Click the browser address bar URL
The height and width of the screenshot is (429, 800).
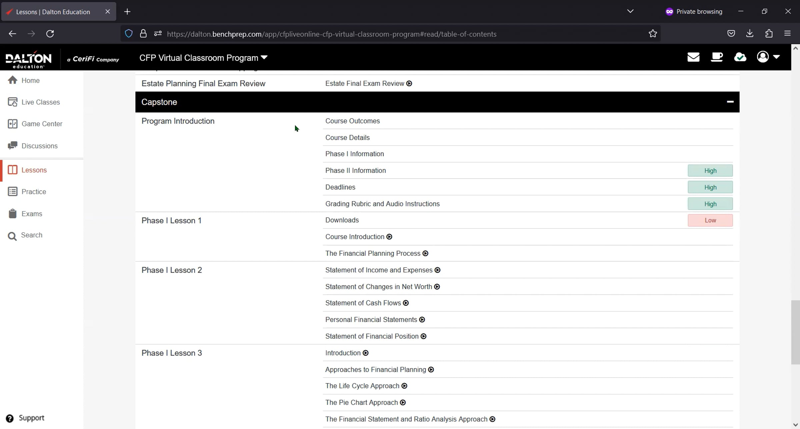coord(331,34)
